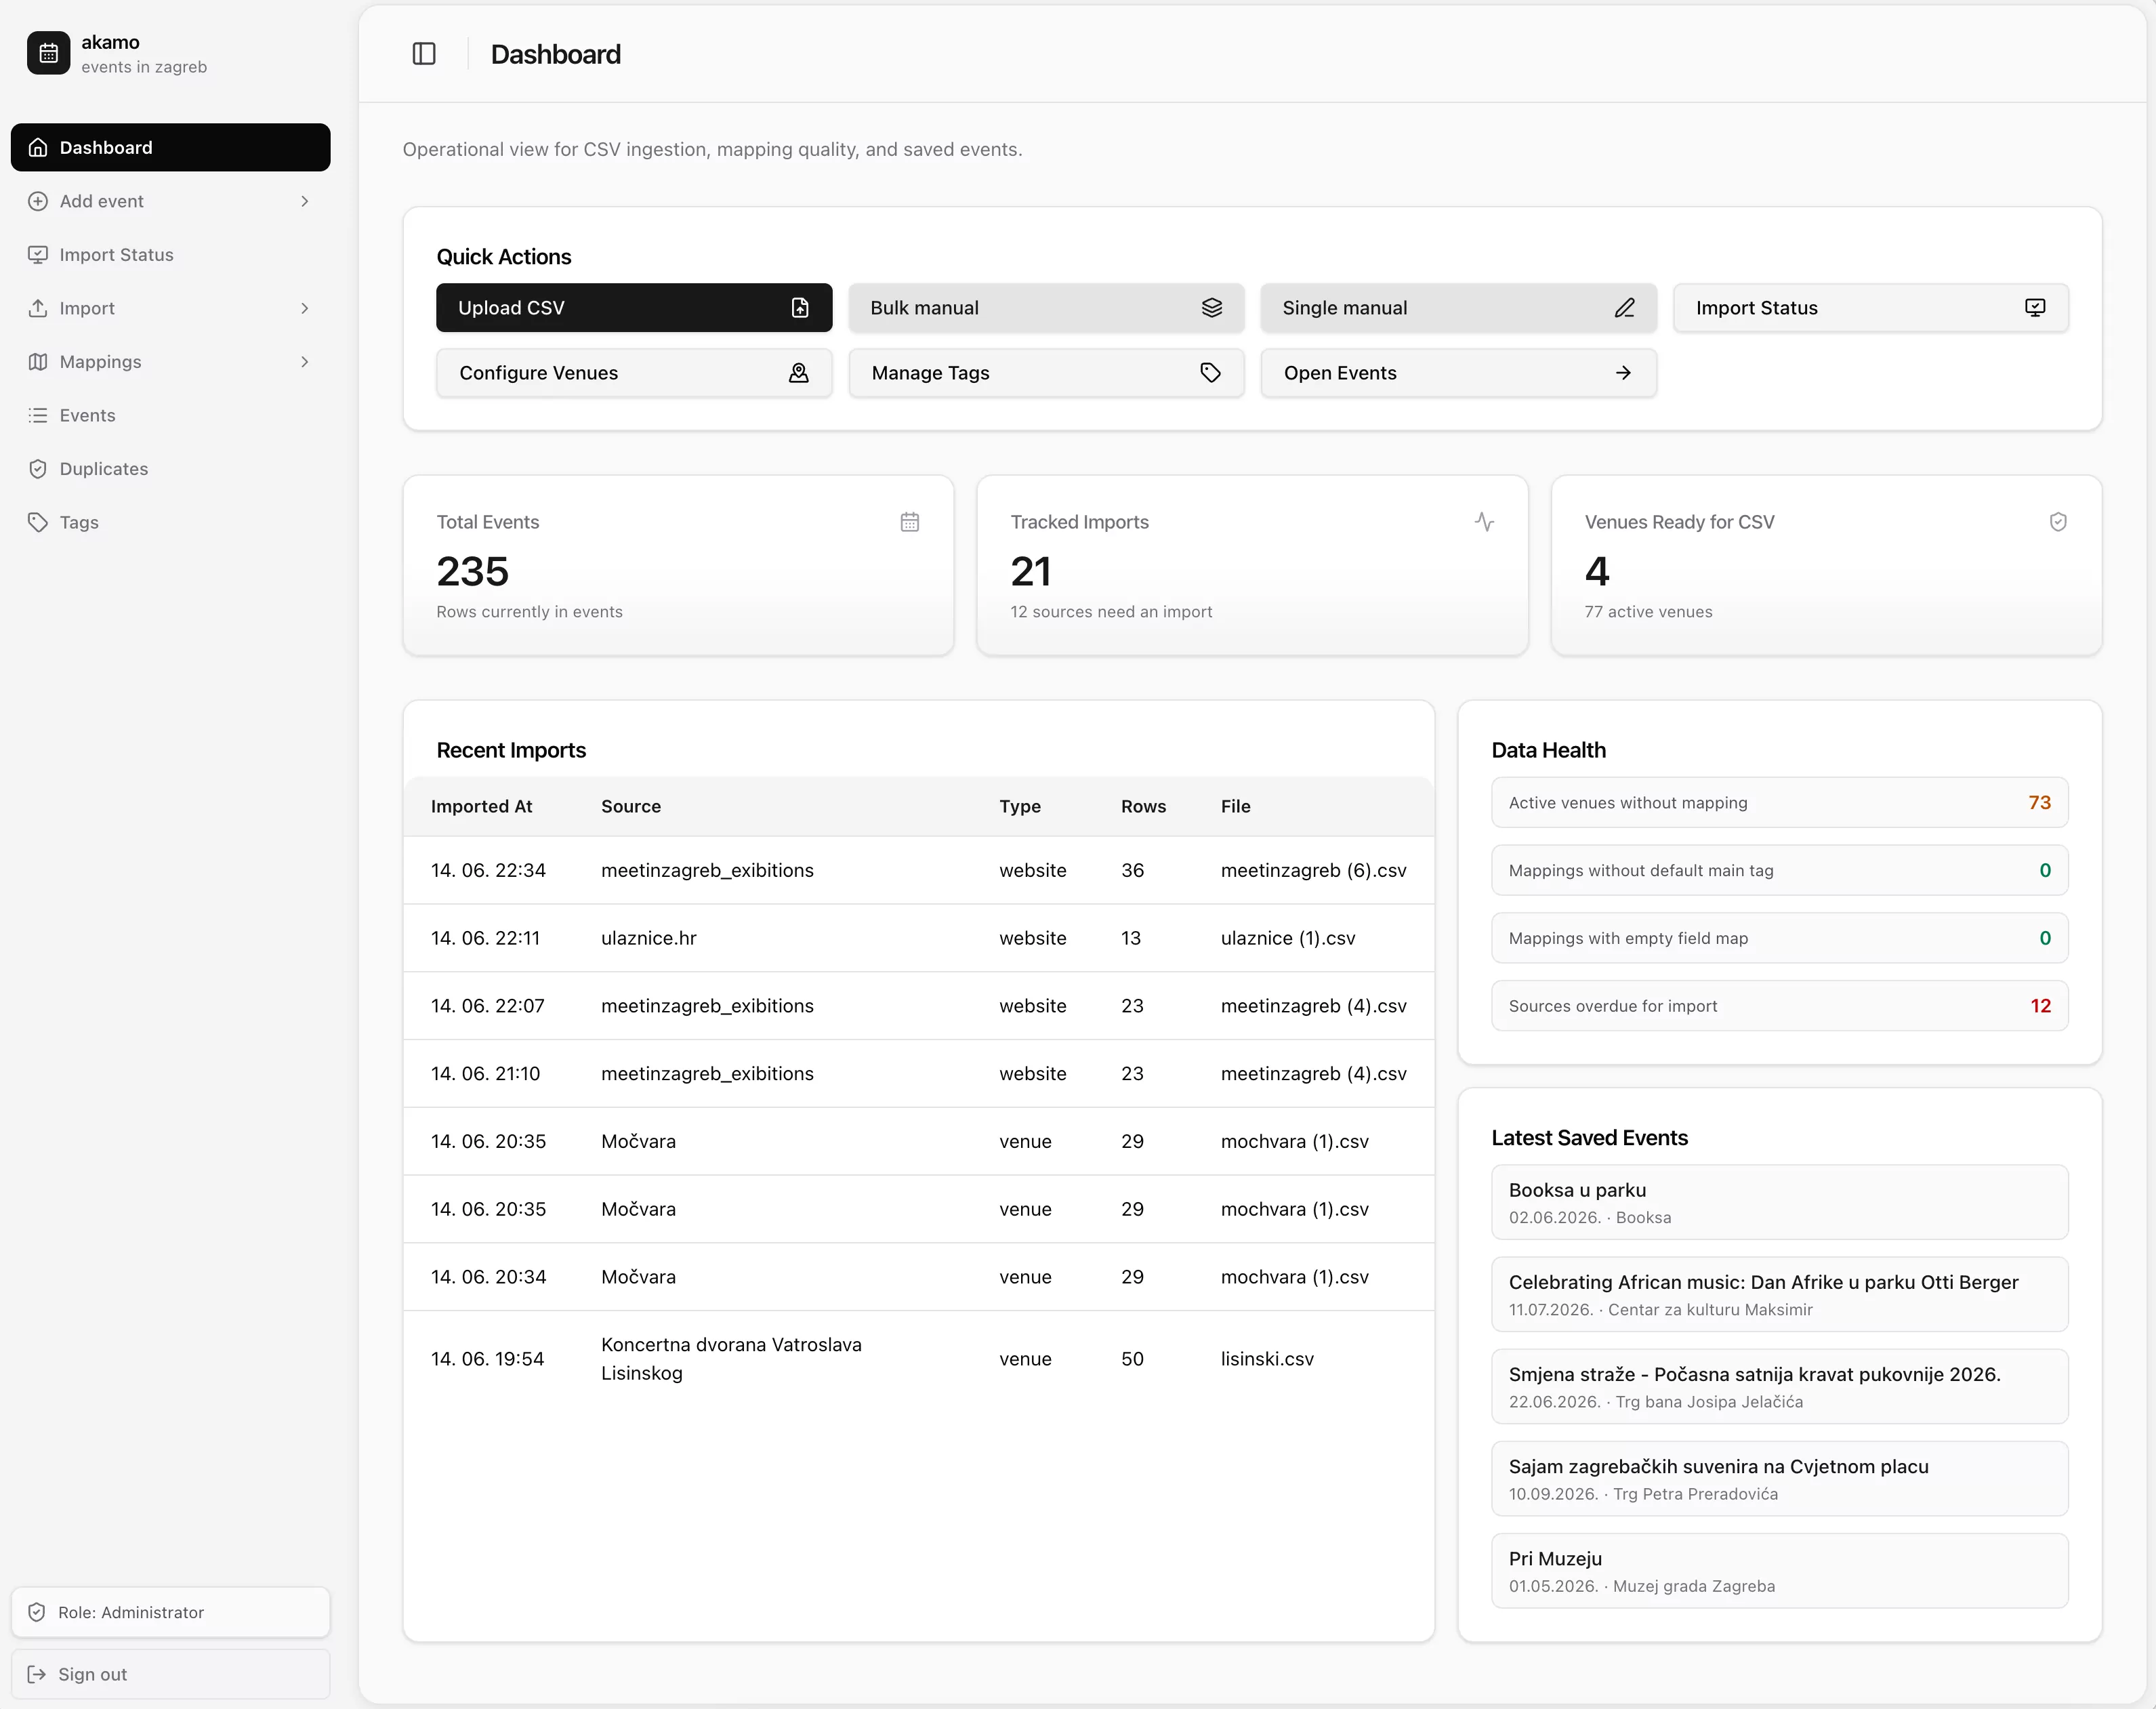
Task: Click the sign-out arrow icon
Action: point(37,1674)
